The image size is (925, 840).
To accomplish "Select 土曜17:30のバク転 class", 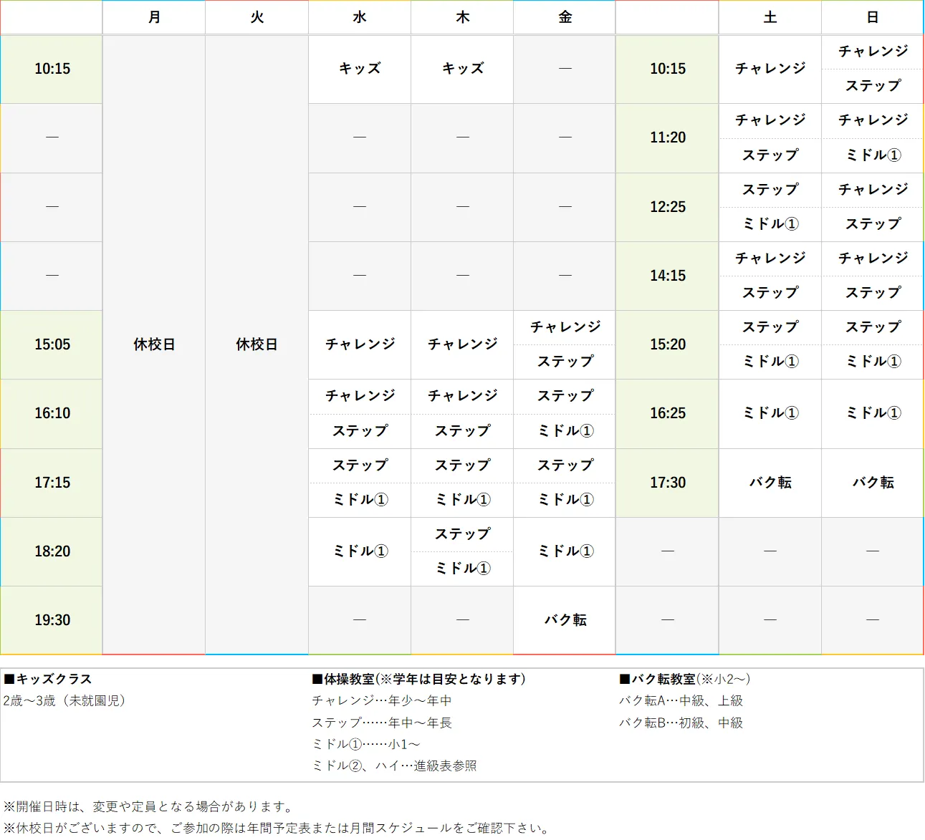I will [x=770, y=483].
